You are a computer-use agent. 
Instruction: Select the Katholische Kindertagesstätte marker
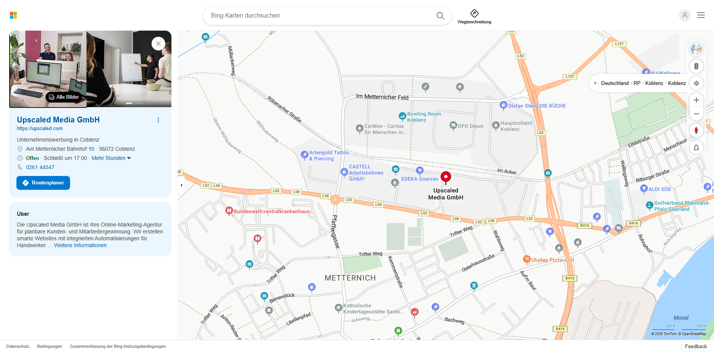[338, 308]
